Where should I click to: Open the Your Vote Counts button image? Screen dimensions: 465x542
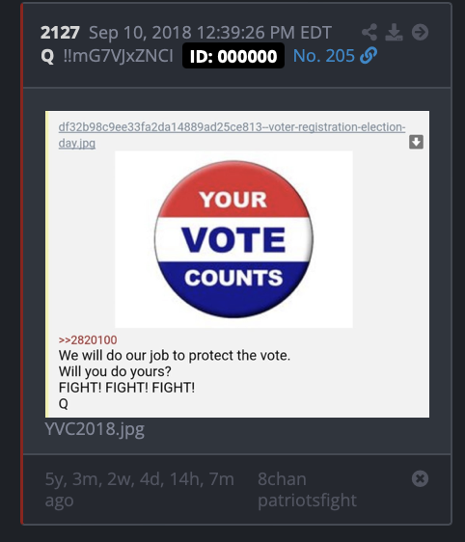[x=233, y=239]
